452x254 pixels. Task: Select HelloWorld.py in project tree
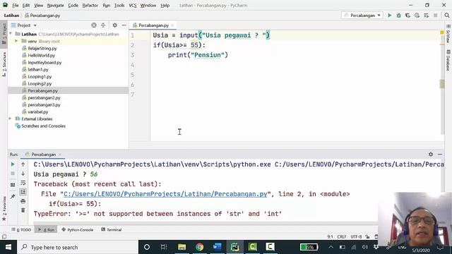point(41,55)
